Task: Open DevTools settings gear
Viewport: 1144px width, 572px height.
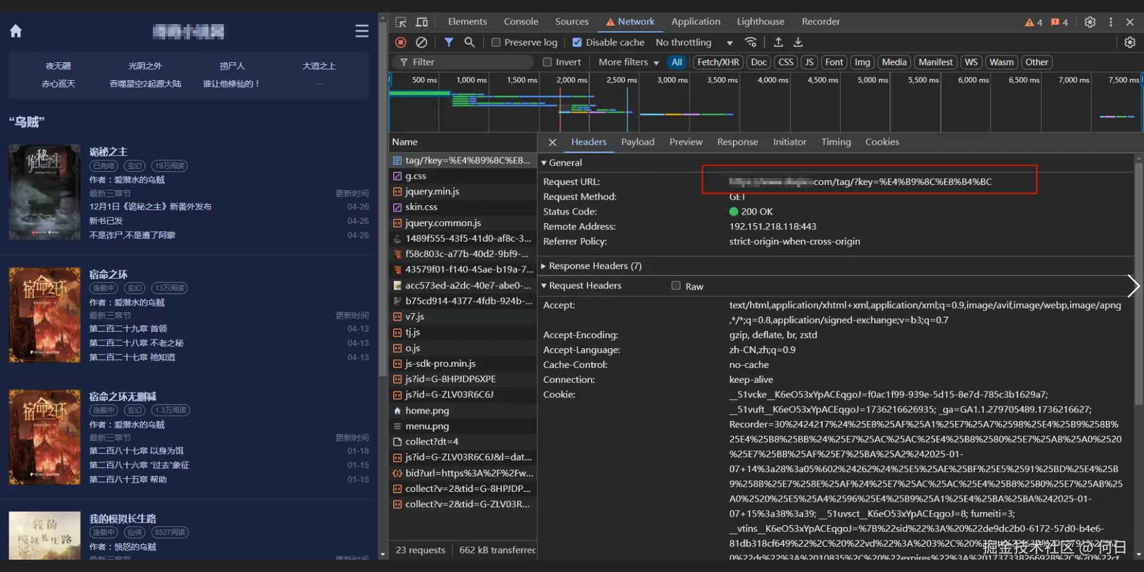Action: point(1090,22)
